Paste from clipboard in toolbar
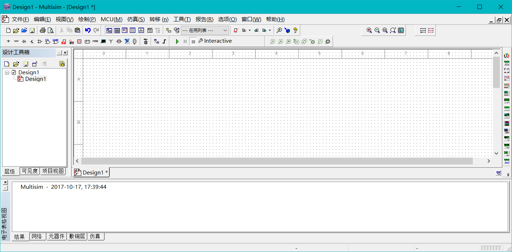 coord(77,31)
